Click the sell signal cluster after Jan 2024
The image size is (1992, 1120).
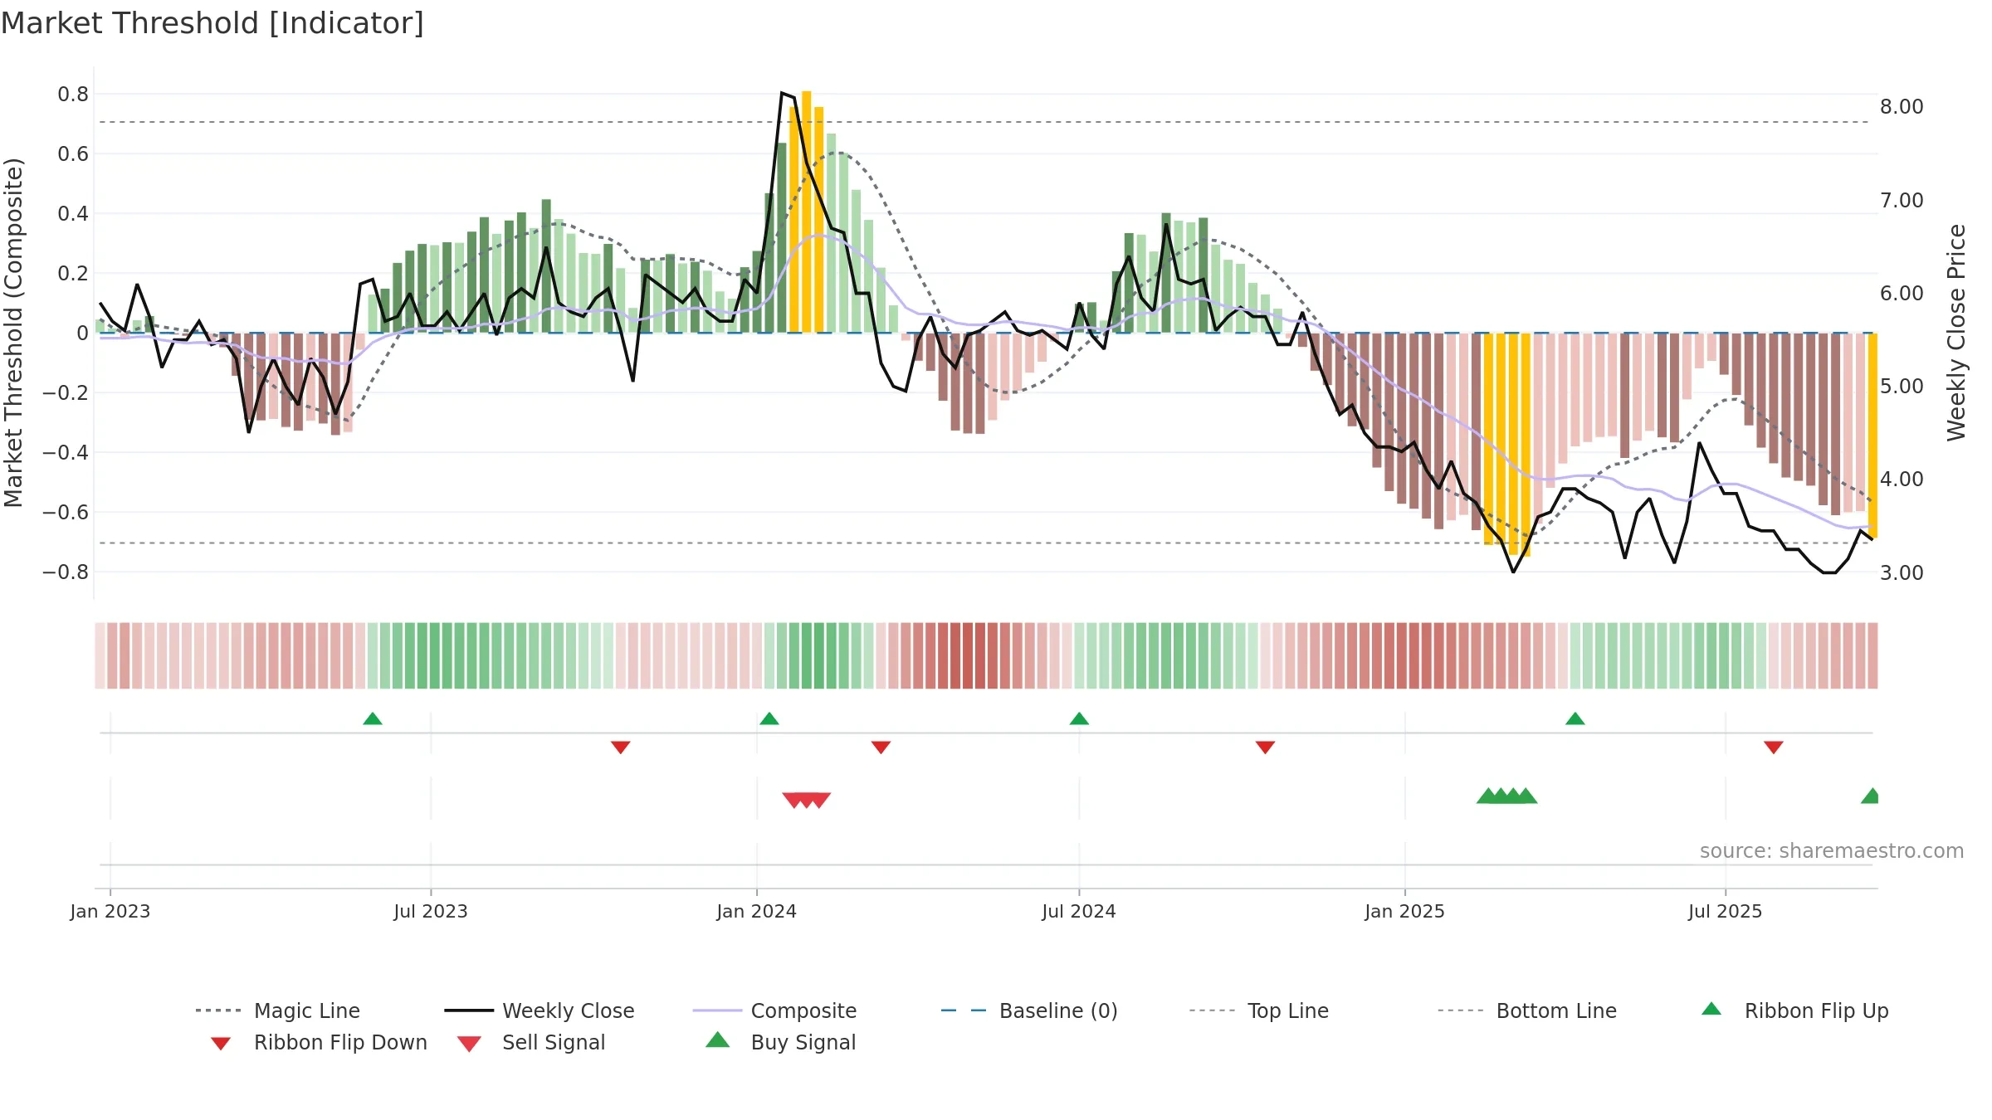(807, 801)
